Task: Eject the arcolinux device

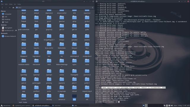Action: click(16, 30)
